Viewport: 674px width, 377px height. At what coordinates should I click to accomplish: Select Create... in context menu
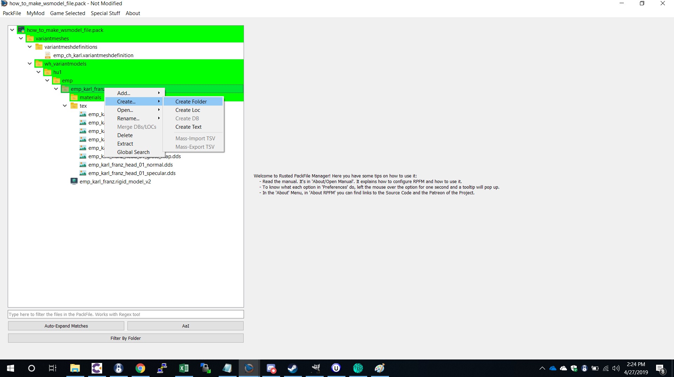point(134,102)
